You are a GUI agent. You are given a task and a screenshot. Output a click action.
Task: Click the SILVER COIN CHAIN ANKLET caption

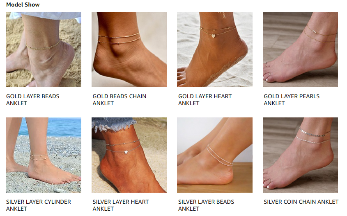click(x=301, y=202)
